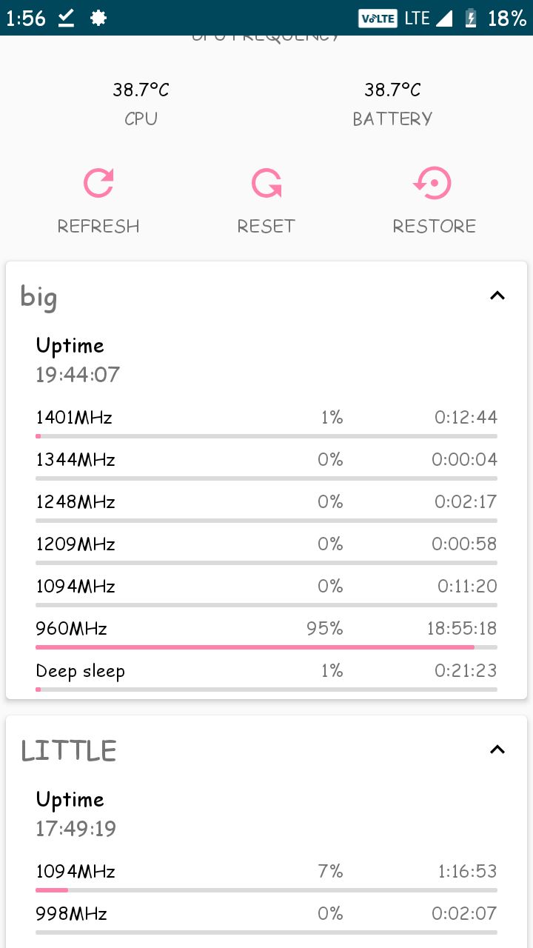Collapse the LITTLE cluster card
This screenshot has width=533, height=948.
click(497, 750)
